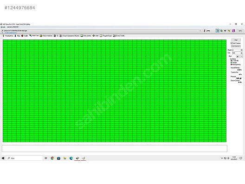Screen dimensions: 245x184
Task: Open the Benchmark tab with the lightbulb icon
Action: click(8, 36)
